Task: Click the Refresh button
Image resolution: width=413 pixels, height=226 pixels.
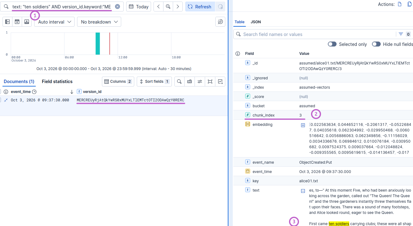Action: 200,7
